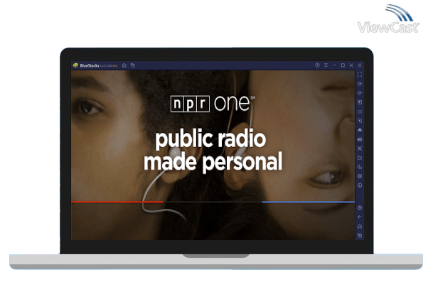The height and width of the screenshot is (294, 428).
Task: Maximize the BlueStacks window
Action: click(x=343, y=65)
